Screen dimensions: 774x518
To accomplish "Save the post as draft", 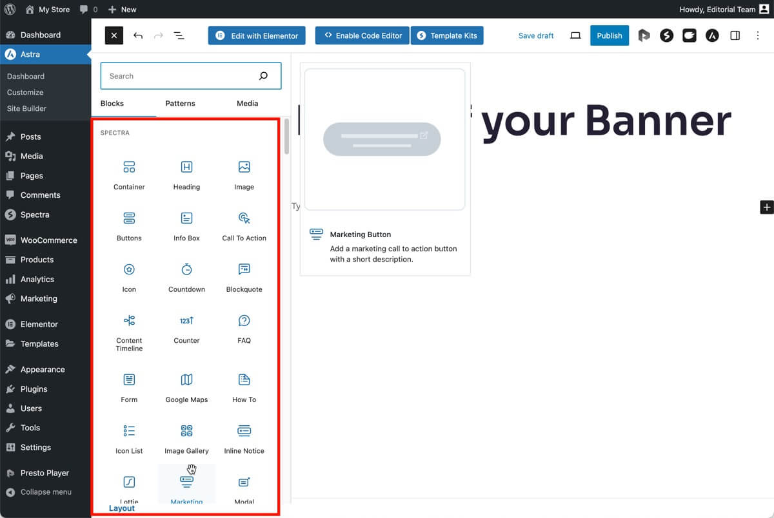I will 536,35.
